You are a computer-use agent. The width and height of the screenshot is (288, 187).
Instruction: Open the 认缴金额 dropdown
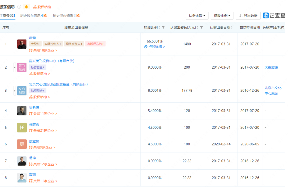tap(197, 15)
